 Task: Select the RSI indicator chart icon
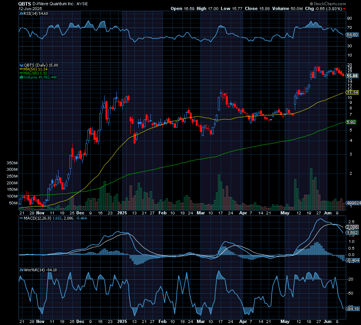coord(21,13)
